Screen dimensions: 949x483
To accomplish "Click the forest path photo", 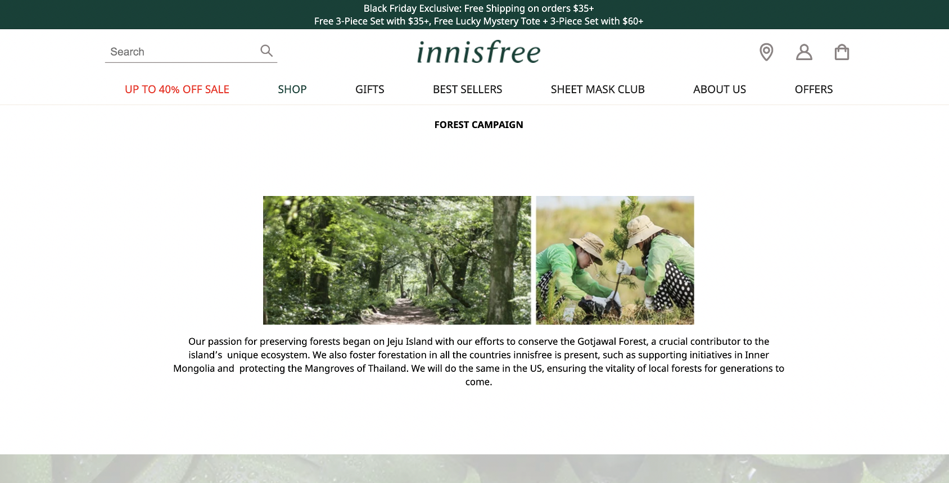I will tap(397, 260).
